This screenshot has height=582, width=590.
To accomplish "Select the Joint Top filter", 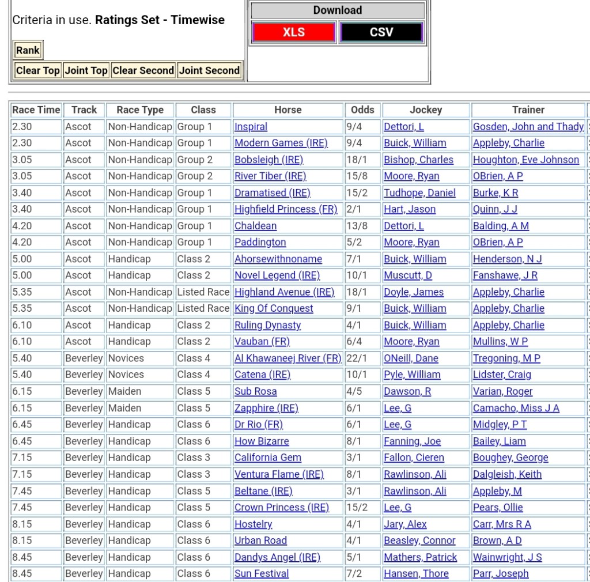I will tap(86, 70).
